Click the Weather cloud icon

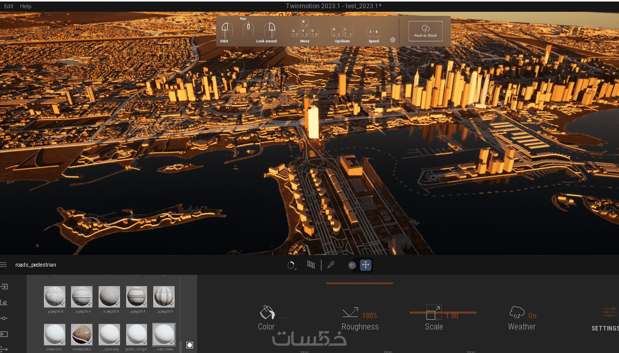point(517,312)
